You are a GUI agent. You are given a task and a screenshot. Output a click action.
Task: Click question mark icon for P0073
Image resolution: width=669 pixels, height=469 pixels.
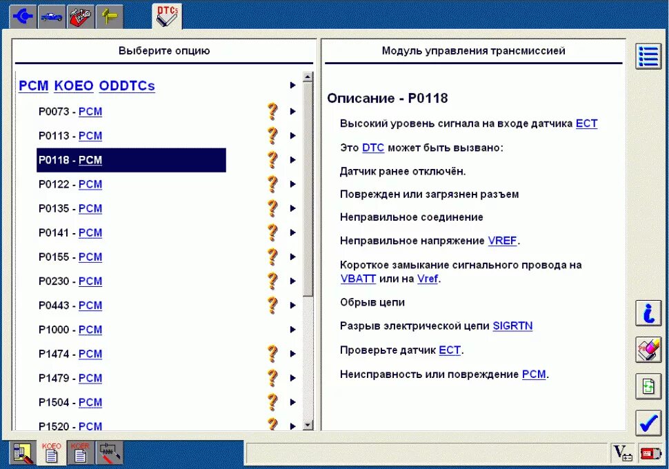click(272, 111)
